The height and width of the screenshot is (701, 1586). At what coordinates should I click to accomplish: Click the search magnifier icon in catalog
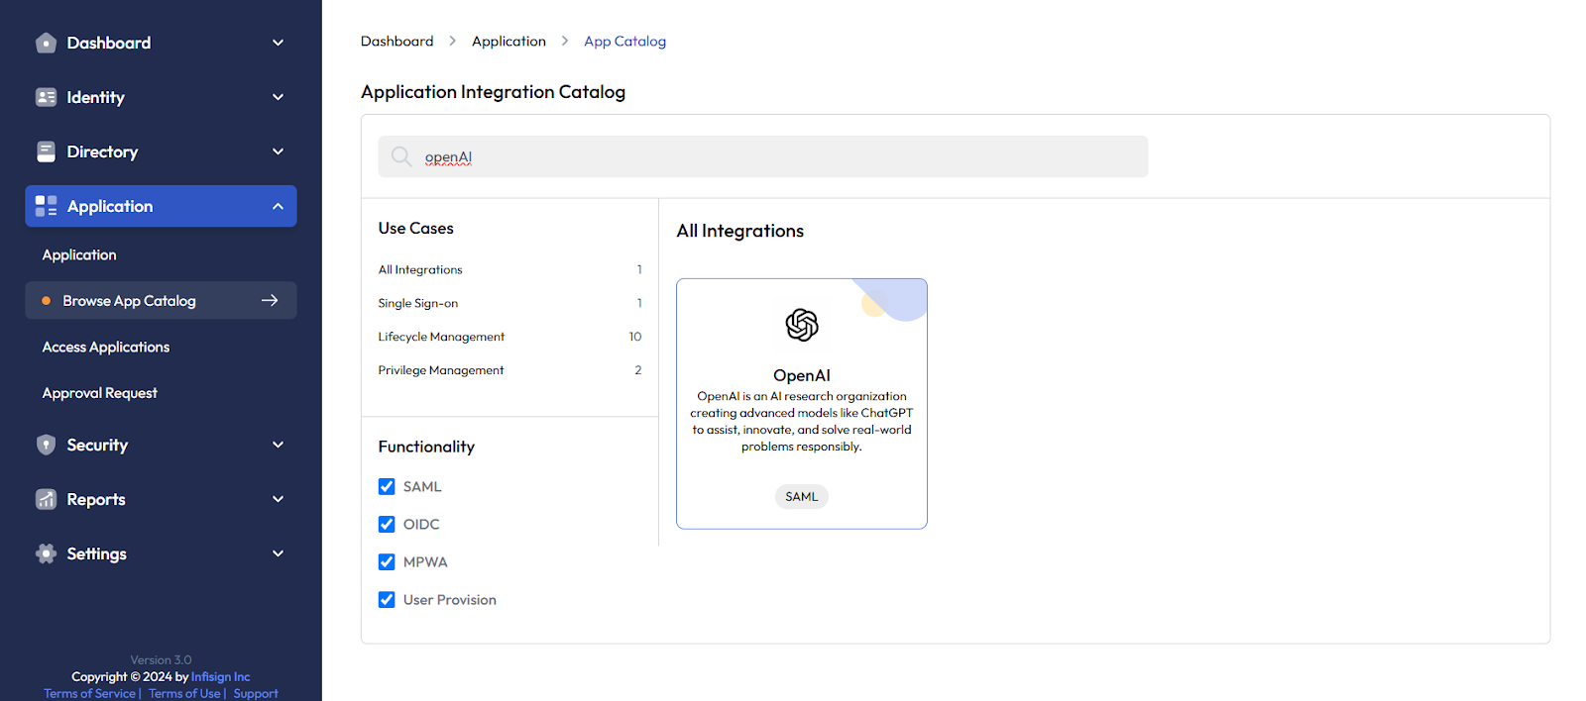pyautogui.click(x=400, y=156)
